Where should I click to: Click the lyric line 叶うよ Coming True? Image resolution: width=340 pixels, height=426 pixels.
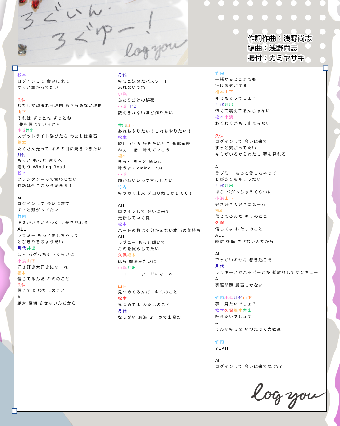click(140, 168)
